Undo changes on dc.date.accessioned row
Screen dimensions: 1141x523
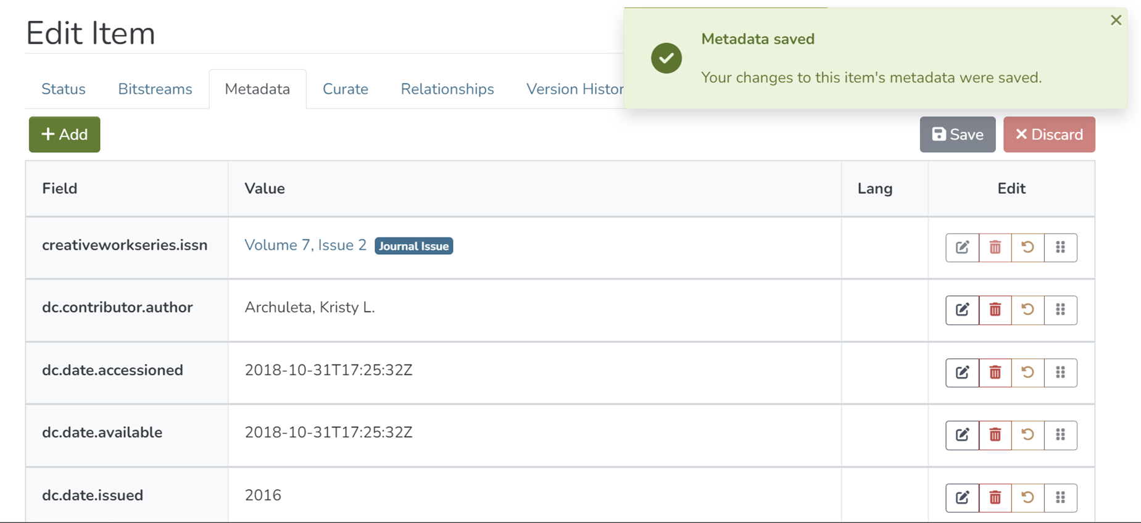1027,373
